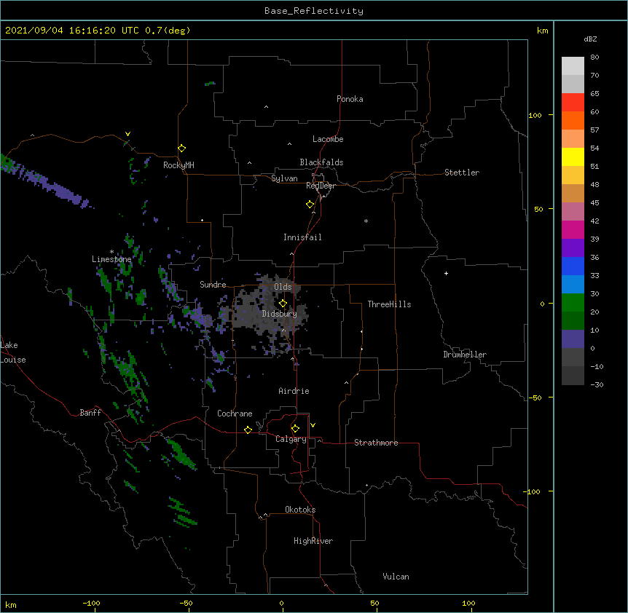
Task: Click the Blackfalds label
Action: pyautogui.click(x=321, y=162)
